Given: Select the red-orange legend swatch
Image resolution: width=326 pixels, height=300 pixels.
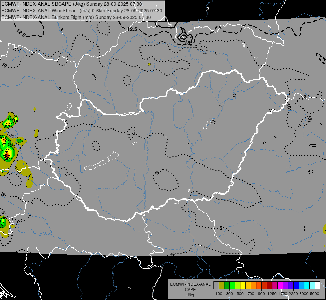Looking at the screenshot, I should click(x=259, y=285).
